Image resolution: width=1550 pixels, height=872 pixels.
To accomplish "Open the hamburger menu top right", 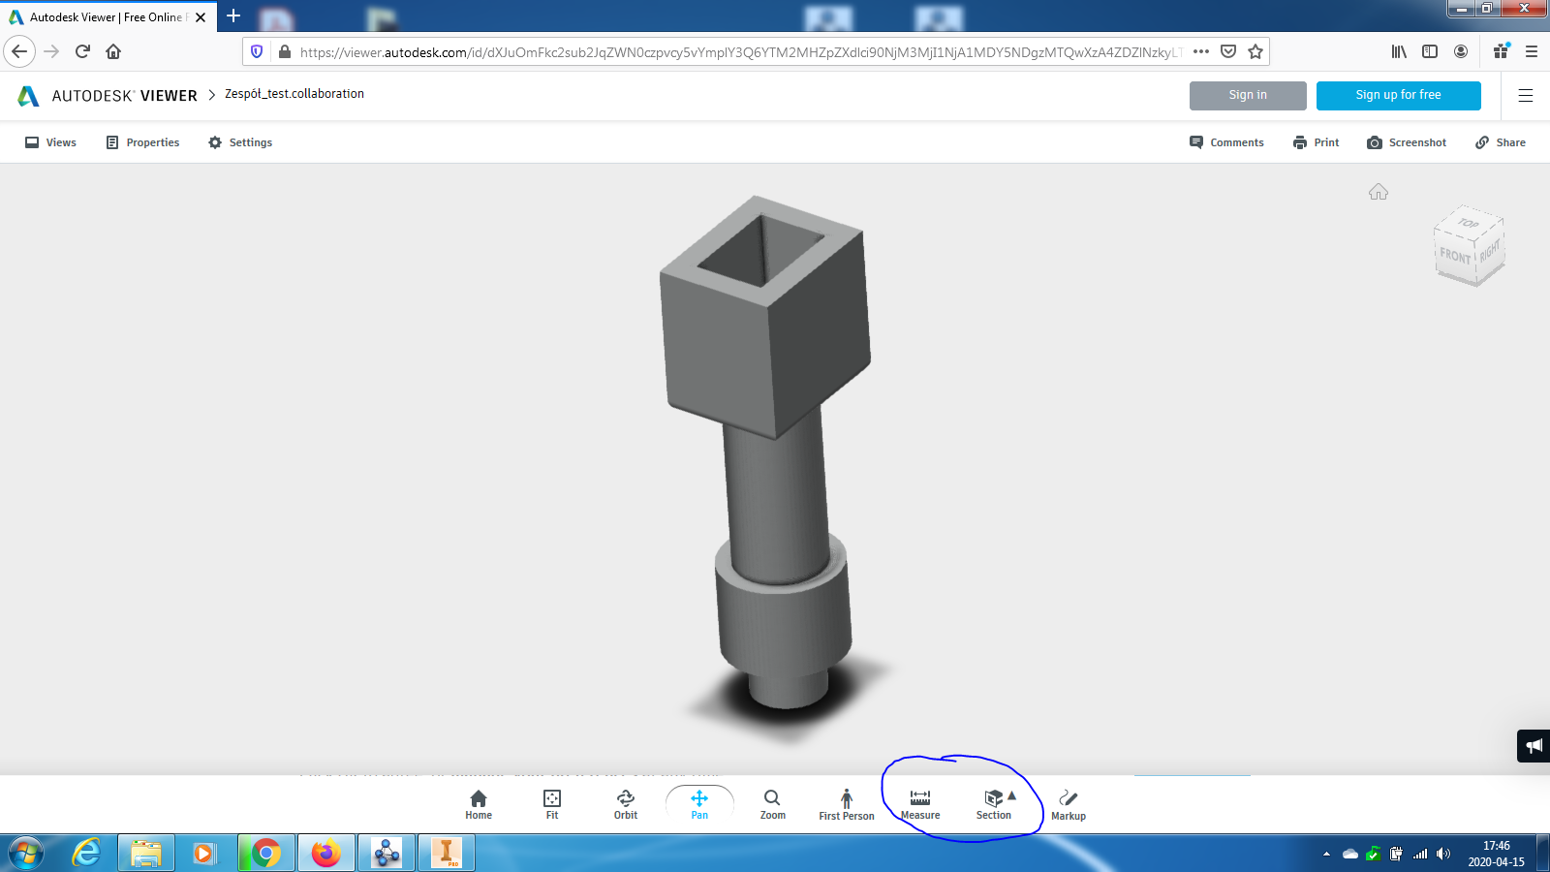I will 1527,95.
